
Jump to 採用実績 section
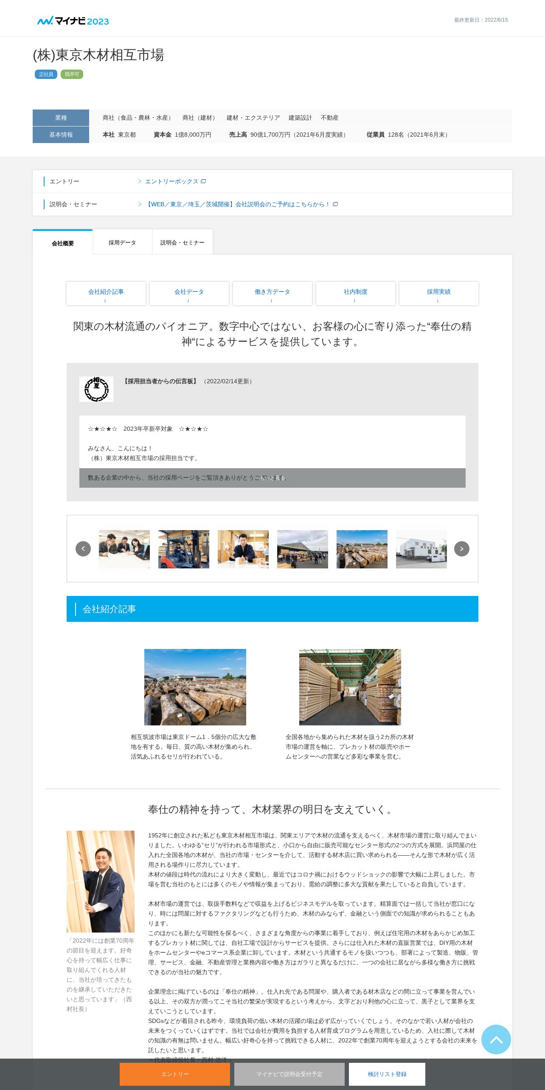[439, 293]
